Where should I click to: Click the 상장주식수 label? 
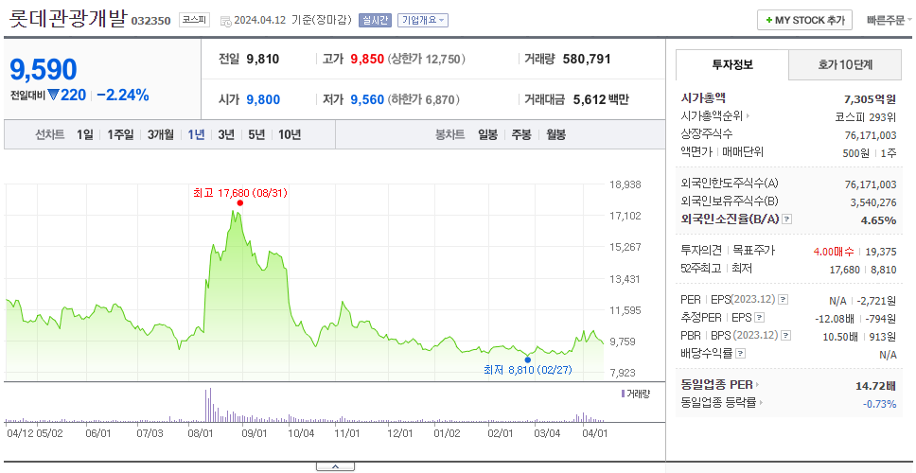click(x=707, y=133)
